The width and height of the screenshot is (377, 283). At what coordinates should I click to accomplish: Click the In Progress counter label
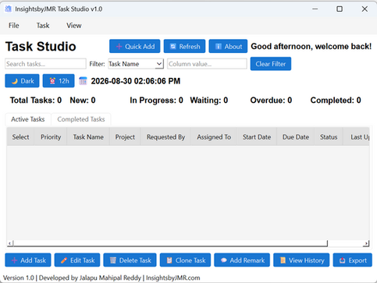156,101
